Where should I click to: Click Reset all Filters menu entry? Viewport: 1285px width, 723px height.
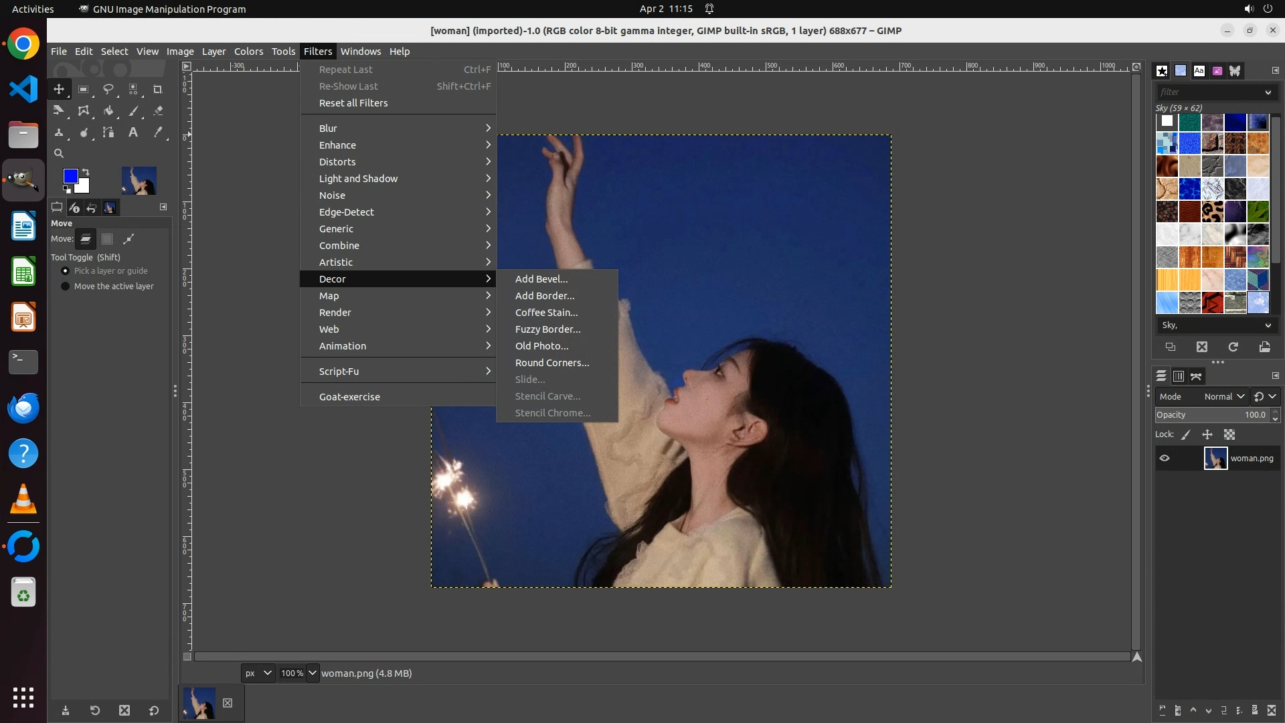click(x=353, y=103)
